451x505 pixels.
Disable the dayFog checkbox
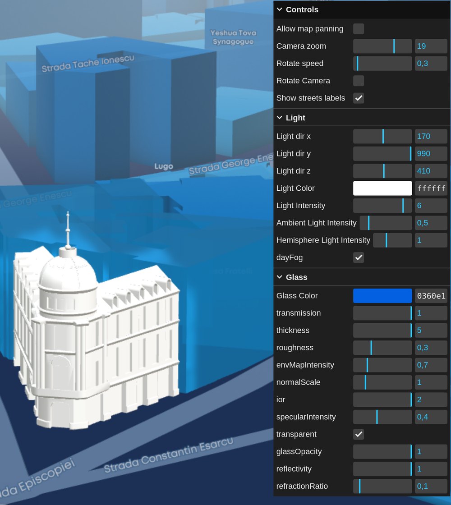359,257
